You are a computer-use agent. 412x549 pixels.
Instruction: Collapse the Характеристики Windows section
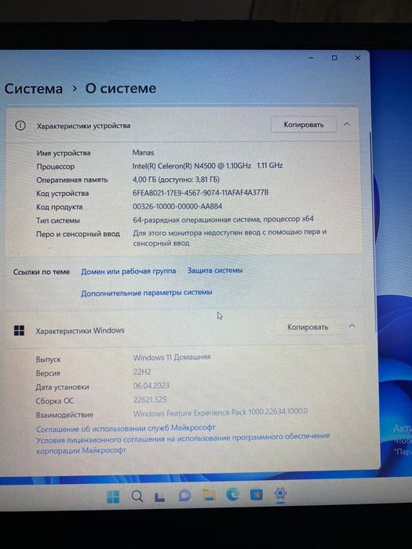click(352, 326)
